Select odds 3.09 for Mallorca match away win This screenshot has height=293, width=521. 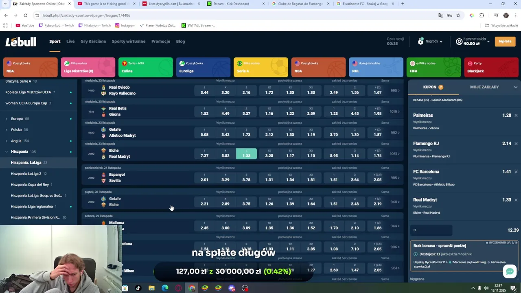246,226
